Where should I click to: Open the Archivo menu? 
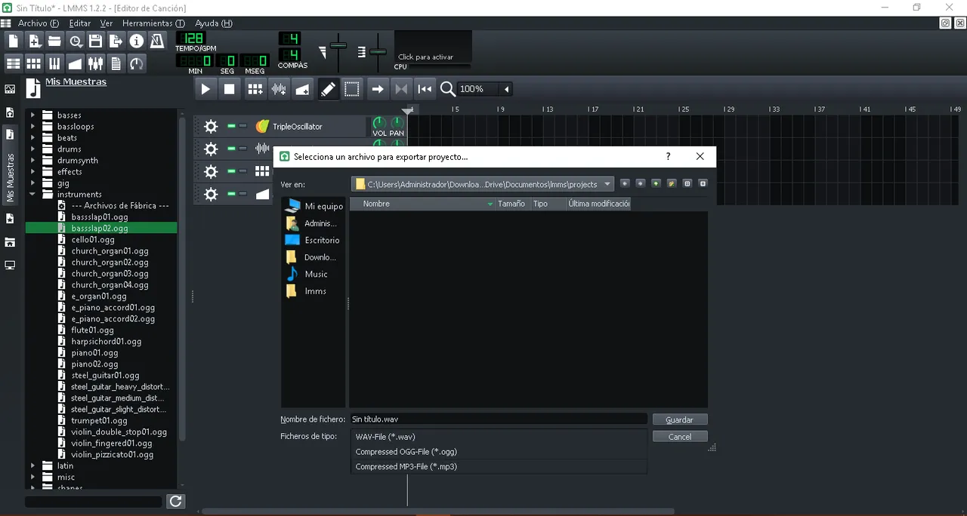point(39,23)
